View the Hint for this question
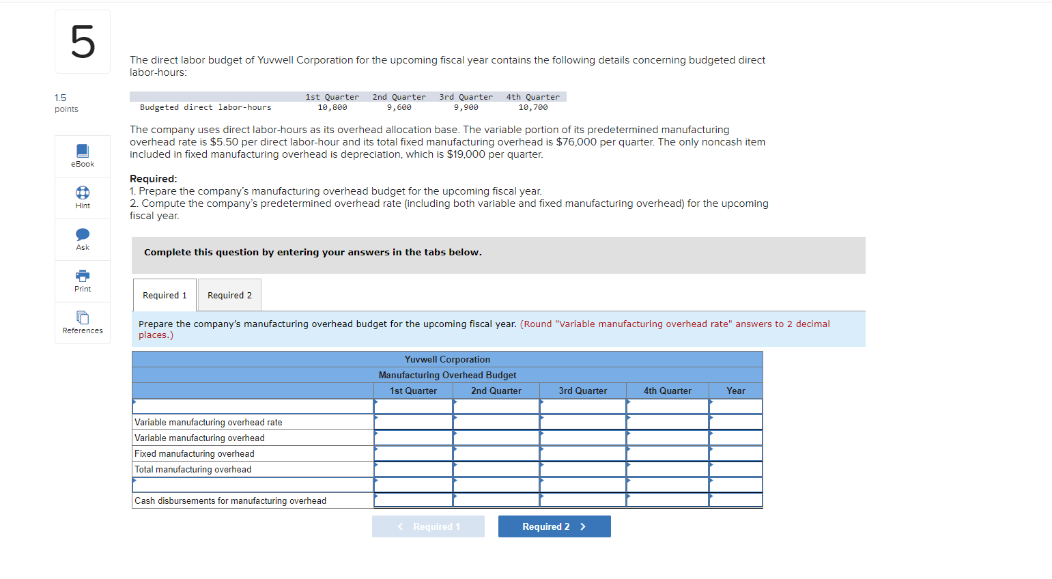Viewport: 1052px width, 579px height. click(82, 198)
